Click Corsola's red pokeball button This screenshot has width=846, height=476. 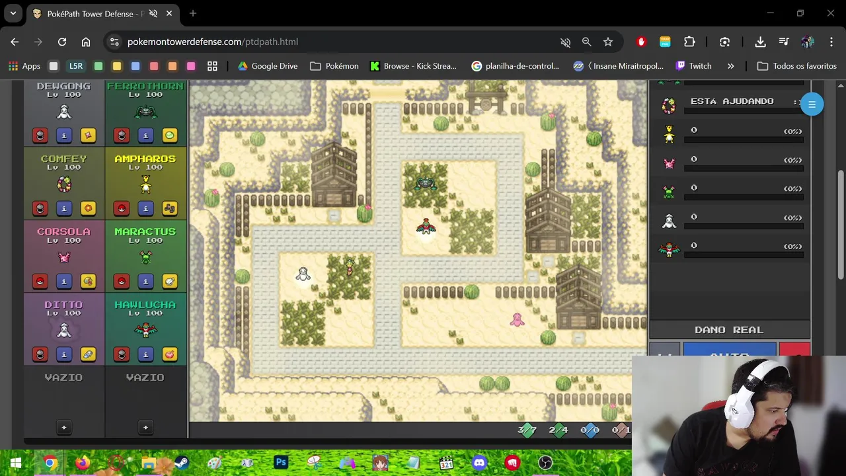tap(40, 282)
